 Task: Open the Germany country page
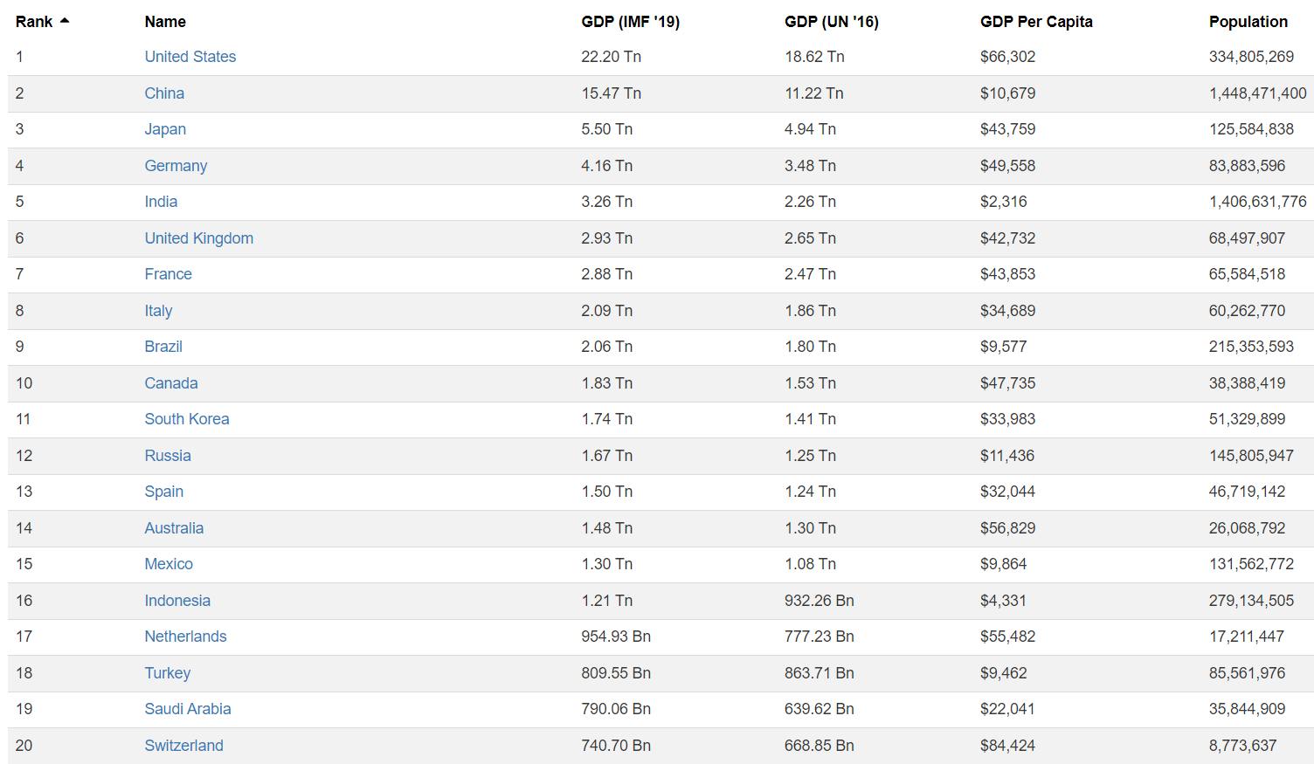click(176, 166)
